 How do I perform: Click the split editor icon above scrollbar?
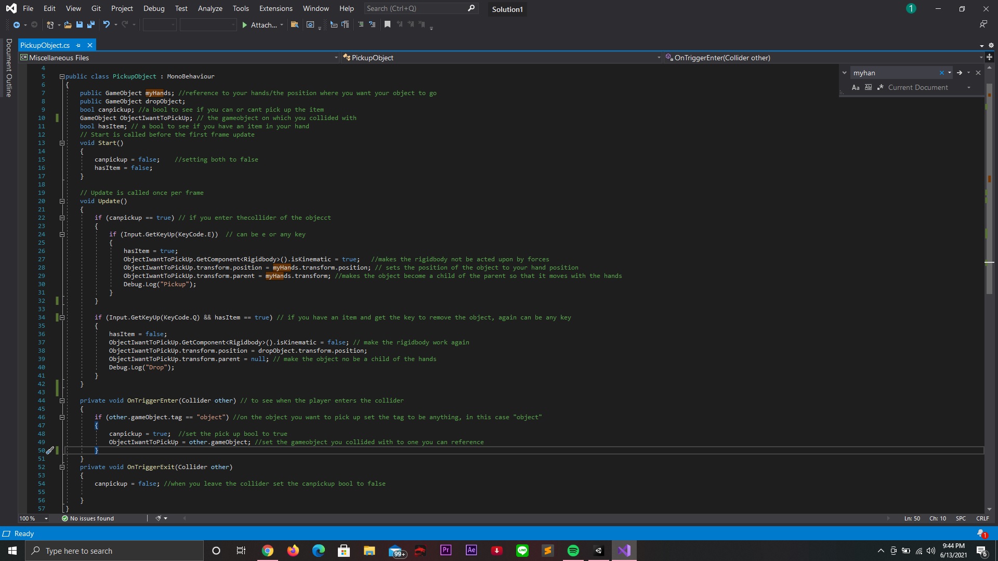point(990,57)
